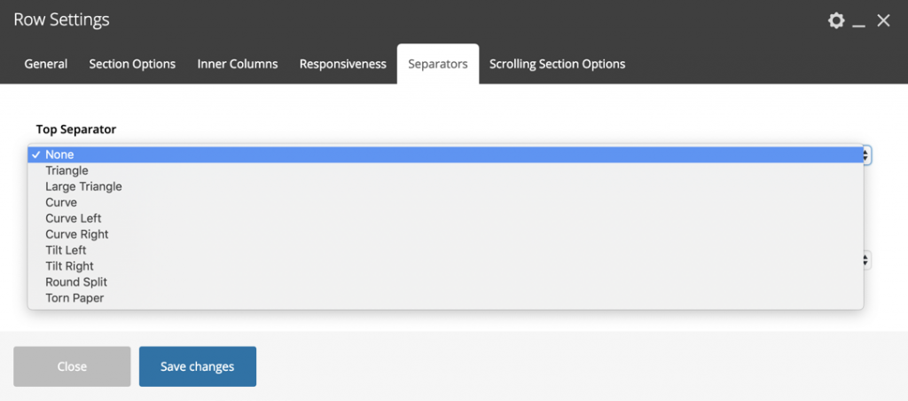
Task: Pick Large Triangle from the dropdown
Action: click(83, 186)
